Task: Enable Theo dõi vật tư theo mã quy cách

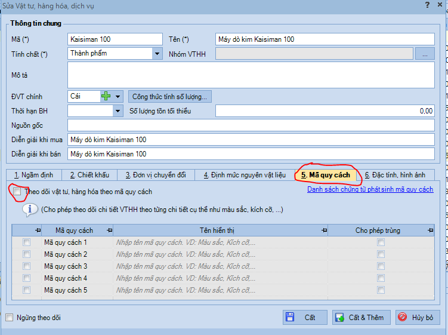Action: coord(17,192)
